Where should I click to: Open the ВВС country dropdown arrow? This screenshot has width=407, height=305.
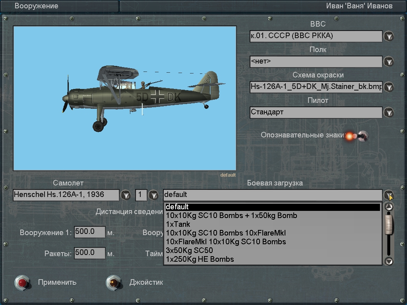click(388, 36)
